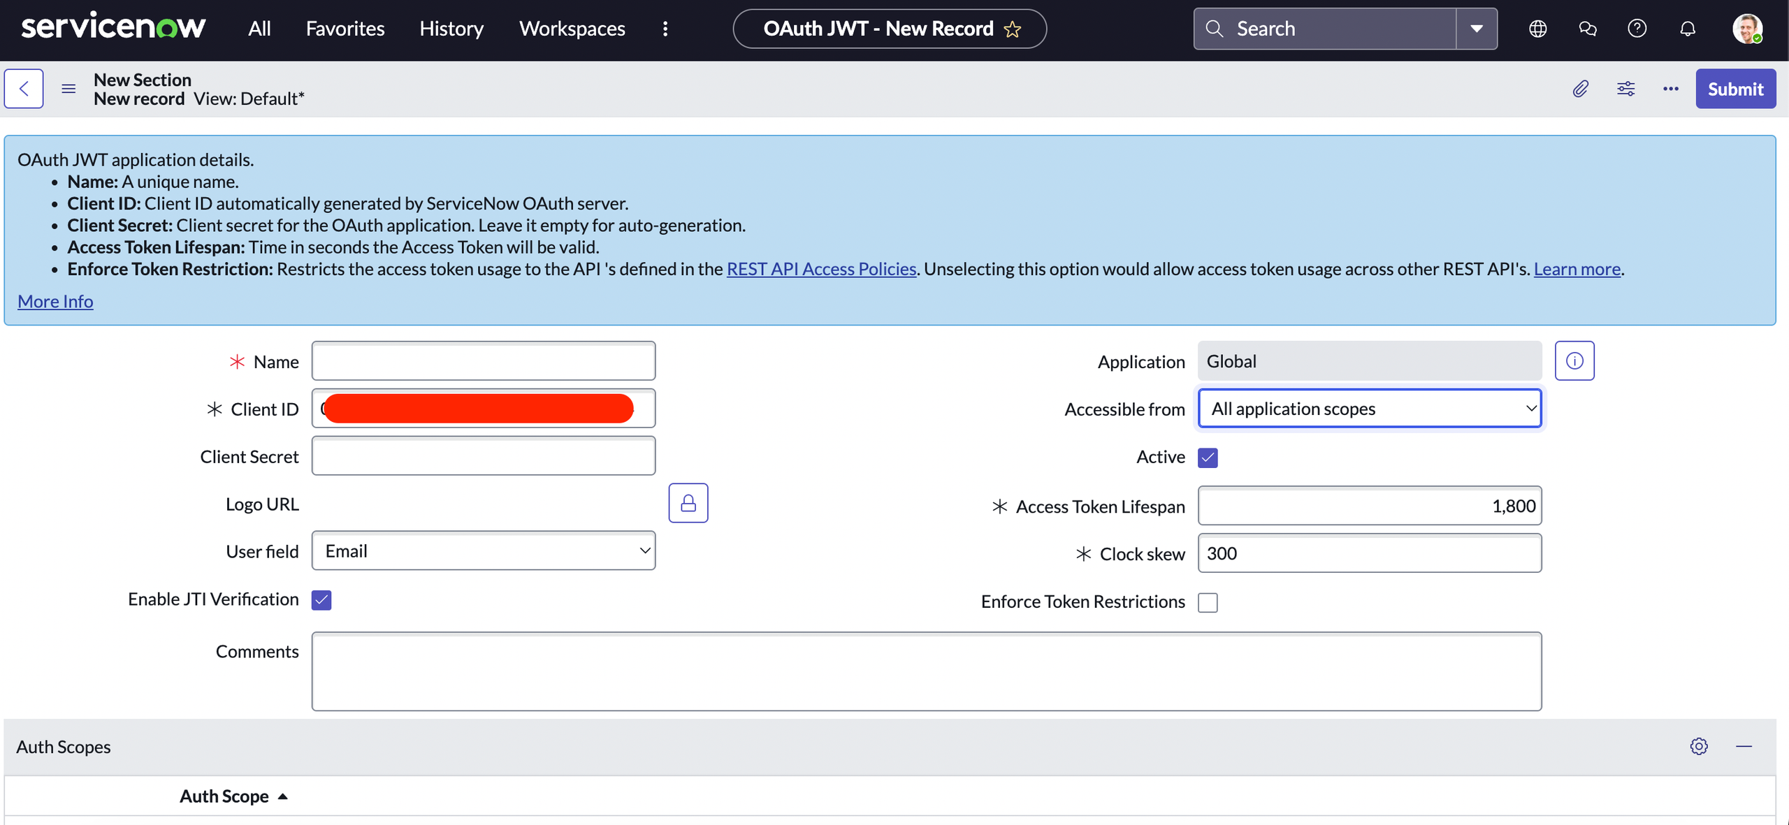Screen dimensions: 1789x825
Task: Open the personalize form sliders icon
Action: [1625, 89]
